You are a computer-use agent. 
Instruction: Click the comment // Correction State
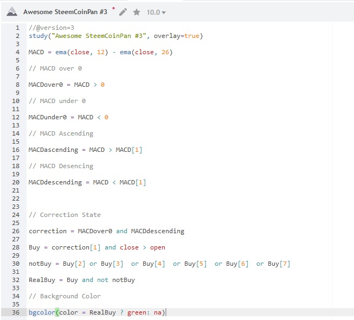coord(65,215)
